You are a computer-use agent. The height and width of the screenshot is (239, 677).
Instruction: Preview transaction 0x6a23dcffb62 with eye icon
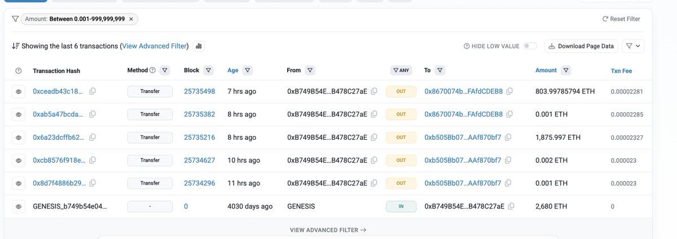click(x=18, y=138)
